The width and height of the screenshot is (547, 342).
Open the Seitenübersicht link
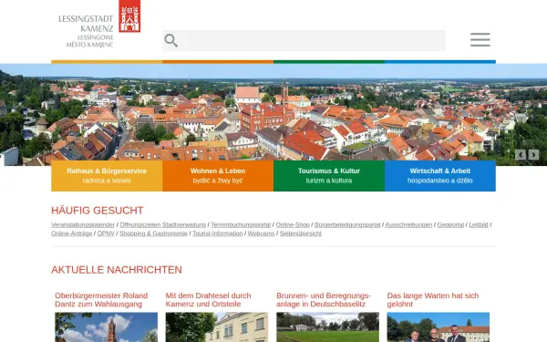point(300,233)
